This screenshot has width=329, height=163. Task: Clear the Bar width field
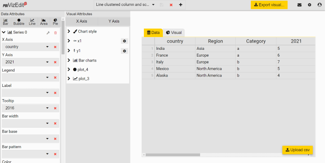(x=55, y=124)
